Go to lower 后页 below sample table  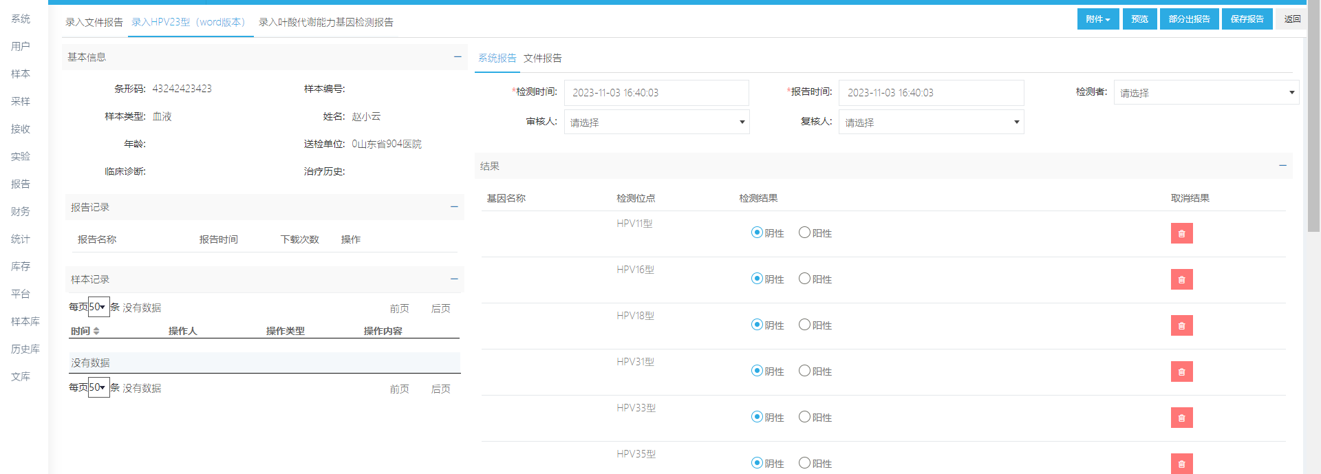tap(441, 389)
